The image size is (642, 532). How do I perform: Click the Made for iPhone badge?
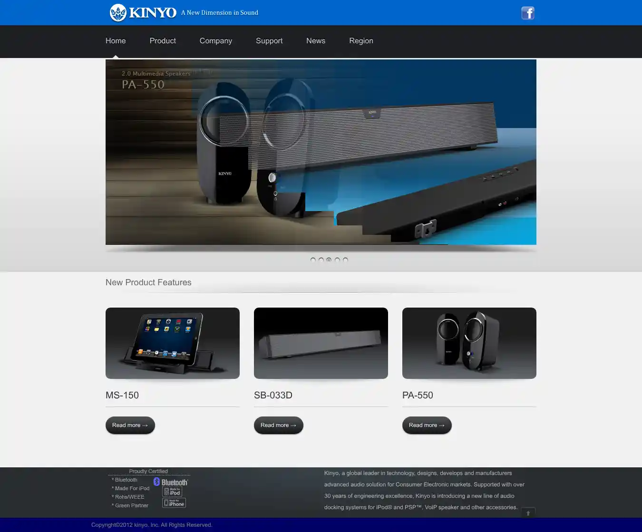pyautogui.click(x=174, y=503)
